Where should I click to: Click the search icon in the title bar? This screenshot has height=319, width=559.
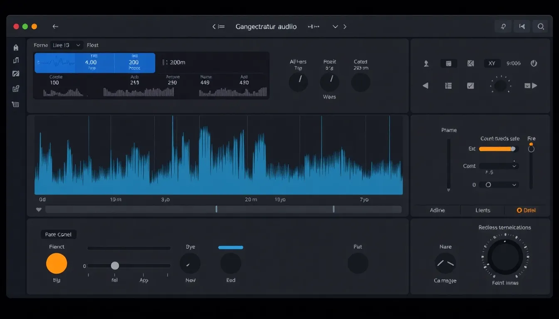541,26
